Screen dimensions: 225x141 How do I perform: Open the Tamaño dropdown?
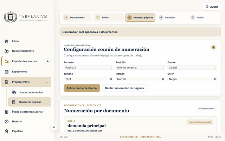tap(88, 79)
